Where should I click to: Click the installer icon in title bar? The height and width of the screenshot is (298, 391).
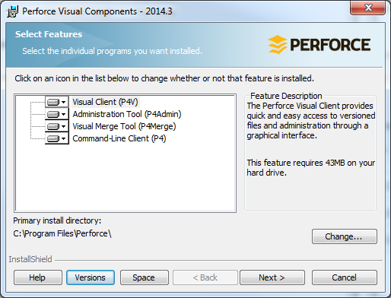pyautogui.click(x=12, y=11)
